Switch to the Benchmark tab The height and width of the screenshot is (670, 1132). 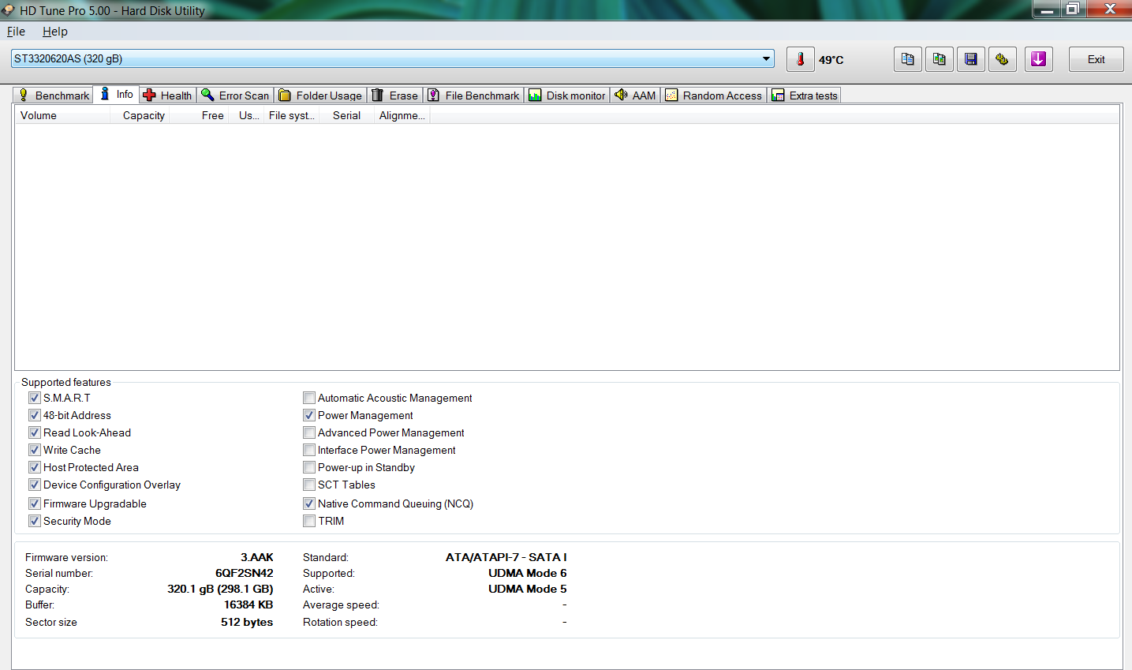54,95
